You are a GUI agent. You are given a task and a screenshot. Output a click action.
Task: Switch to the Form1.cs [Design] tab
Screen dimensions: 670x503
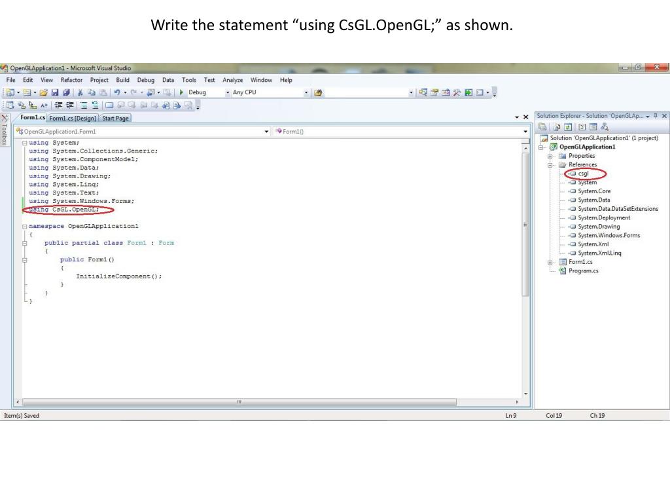click(73, 118)
